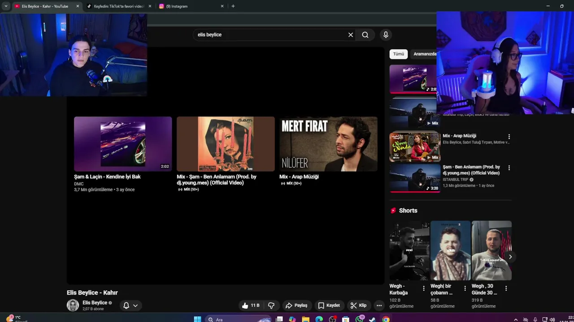Open volume control in system tray

pyautogui.click(x=552, y=319)
